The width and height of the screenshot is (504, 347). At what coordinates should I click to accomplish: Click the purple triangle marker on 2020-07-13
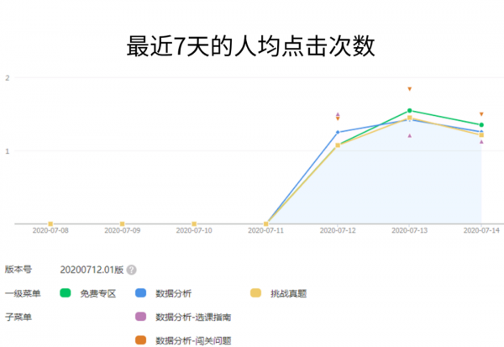point(410,136)
